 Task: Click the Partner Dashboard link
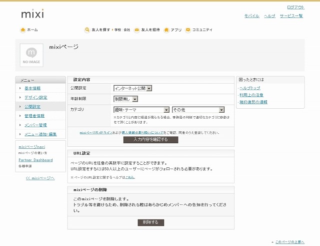click(35, 160)
